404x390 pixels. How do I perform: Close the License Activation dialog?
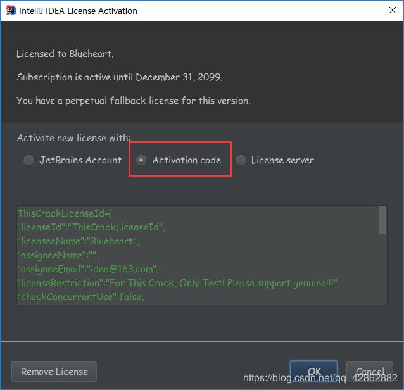point(393,10)
